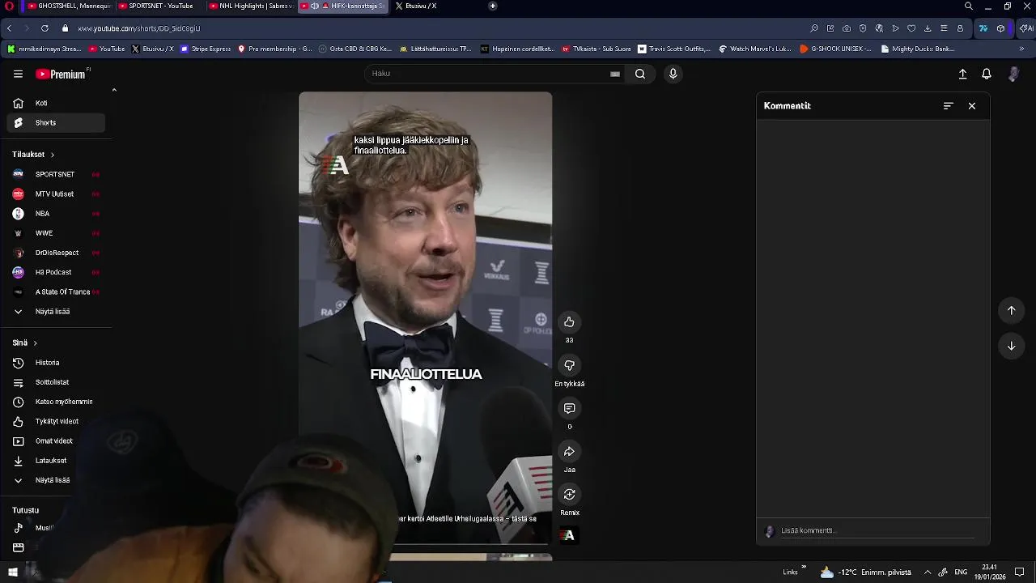Click the browser address bar URL

[x=138, y=28]
